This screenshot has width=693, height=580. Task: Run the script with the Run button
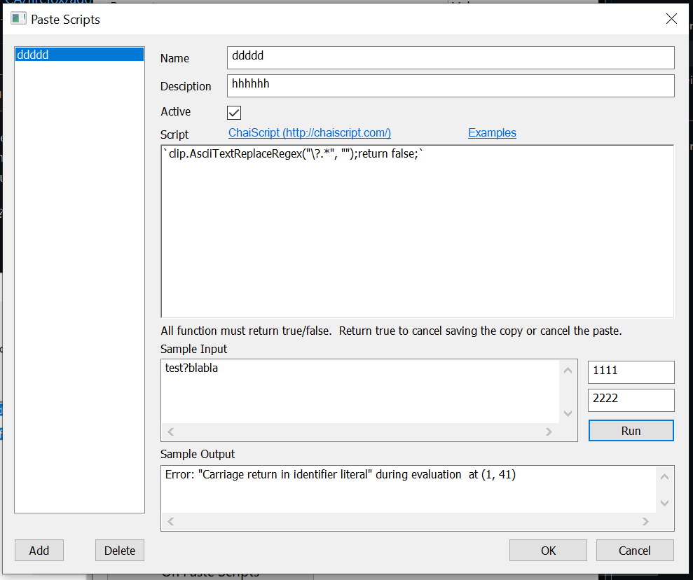click(631, 431)
